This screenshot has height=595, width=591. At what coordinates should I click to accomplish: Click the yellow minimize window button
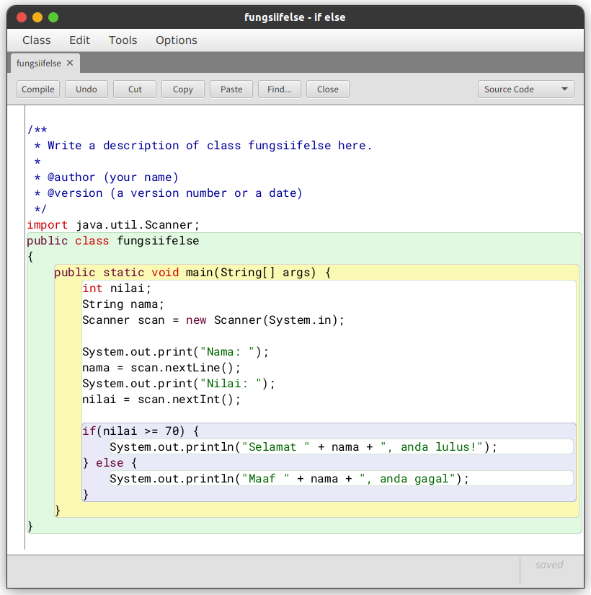[37, 17]
